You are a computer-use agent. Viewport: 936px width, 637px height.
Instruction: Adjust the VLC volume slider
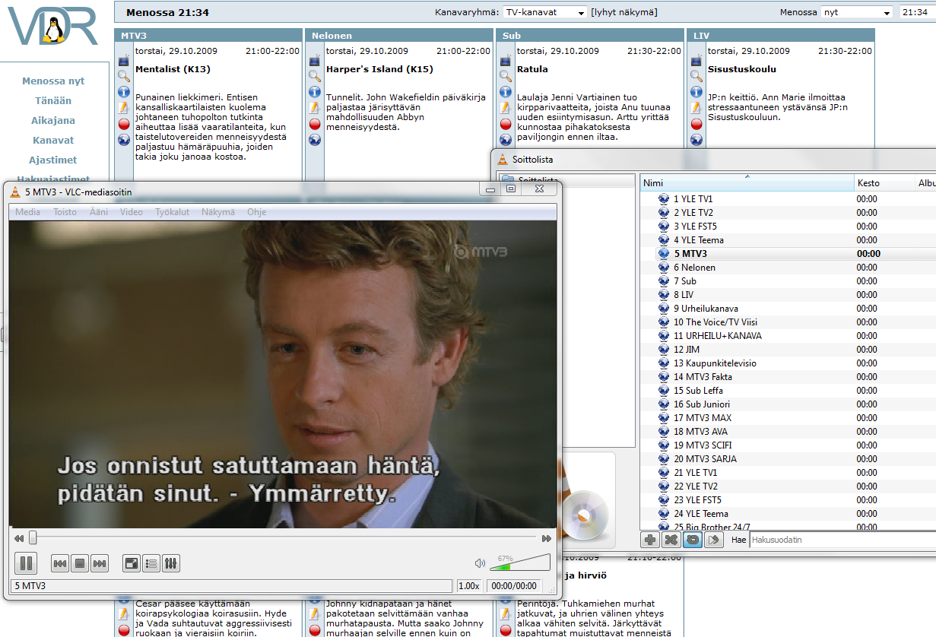[521, 563]
